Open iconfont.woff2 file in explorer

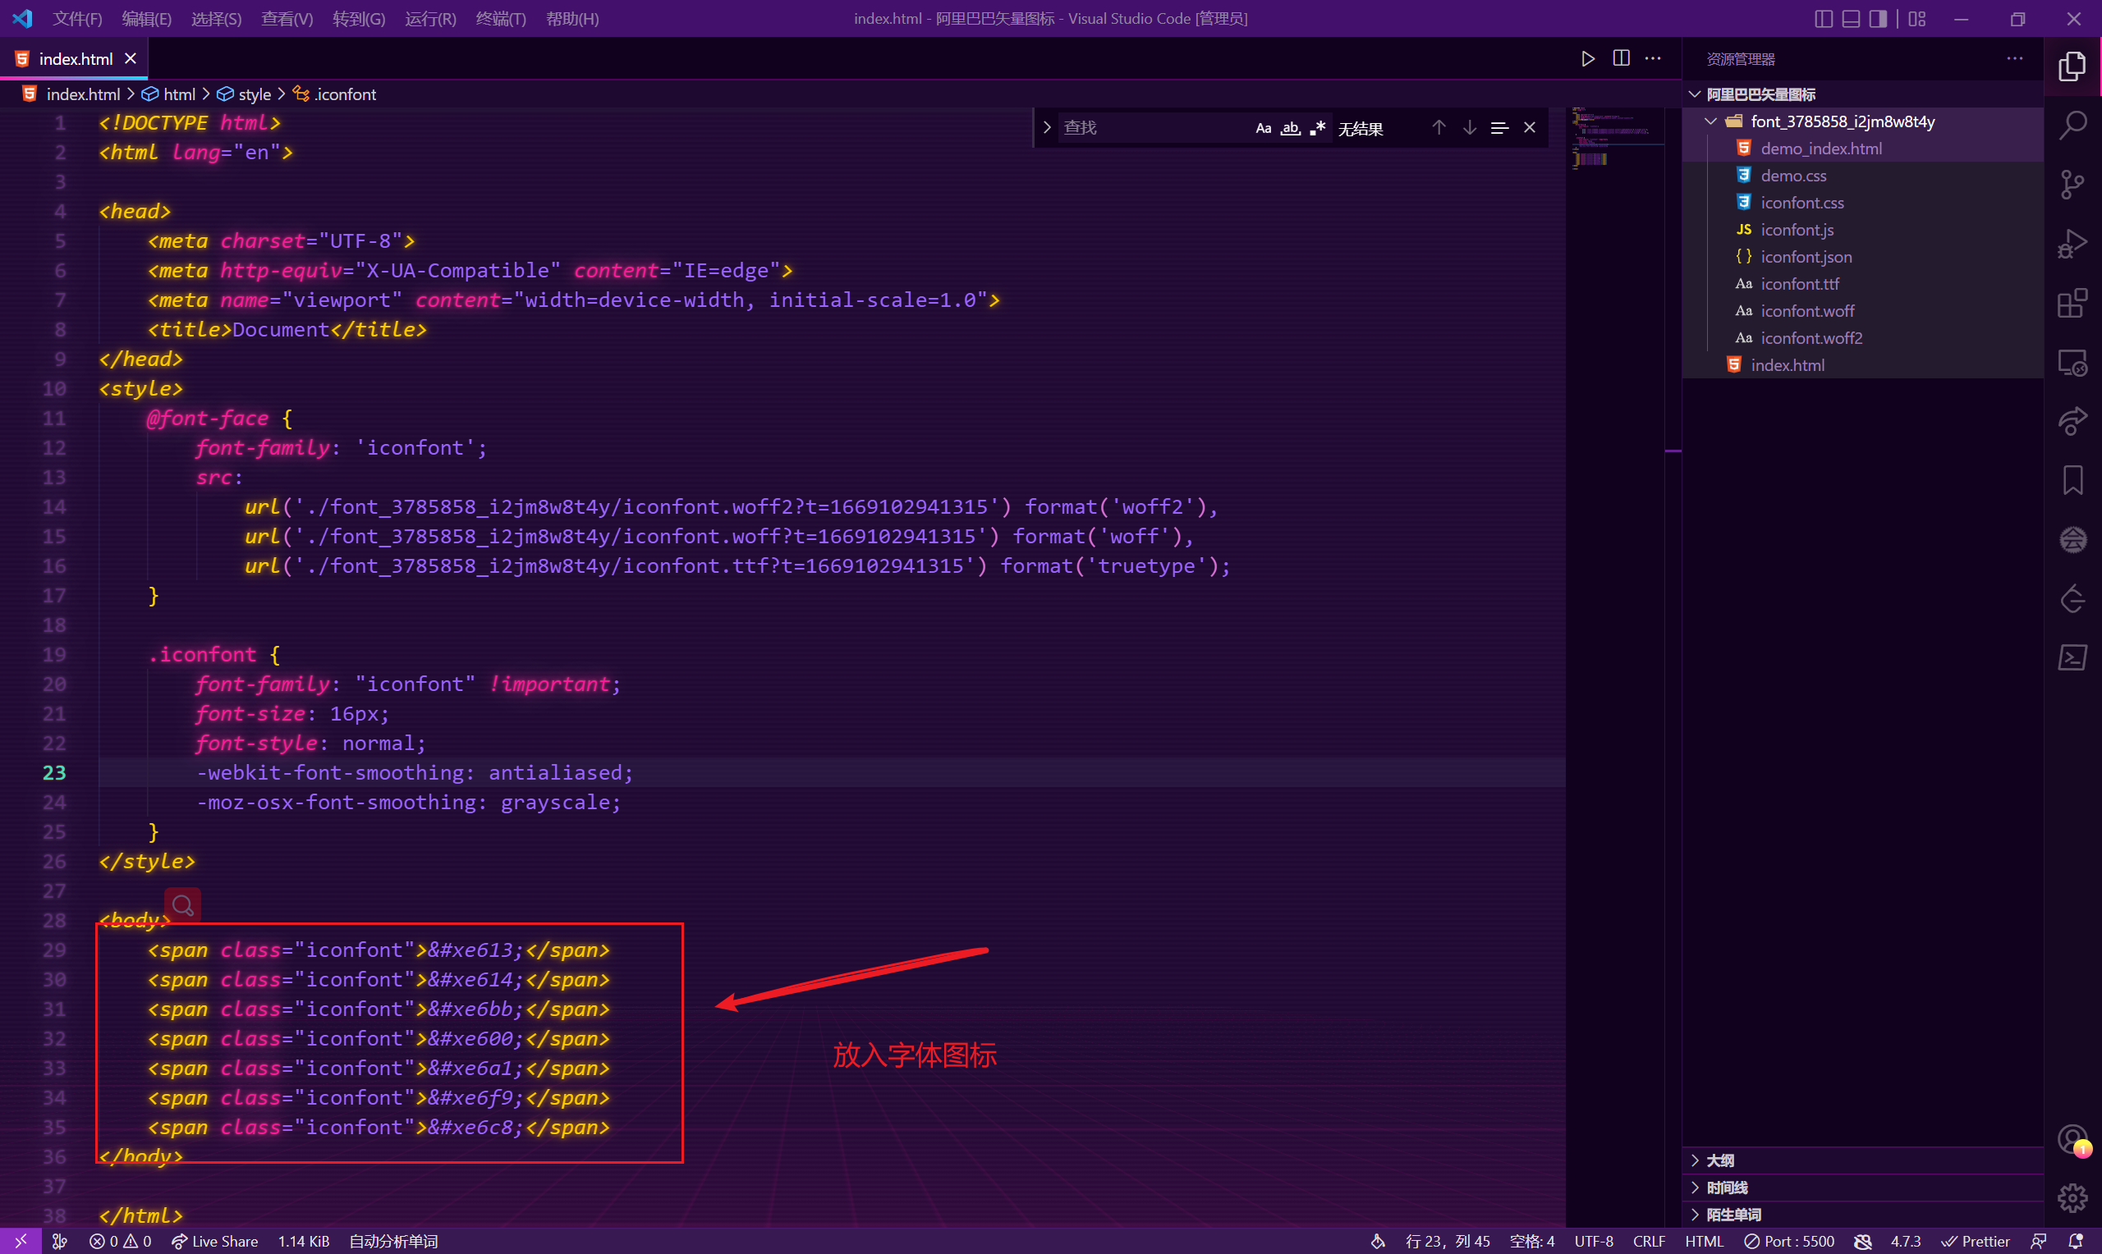(1811, 337)
